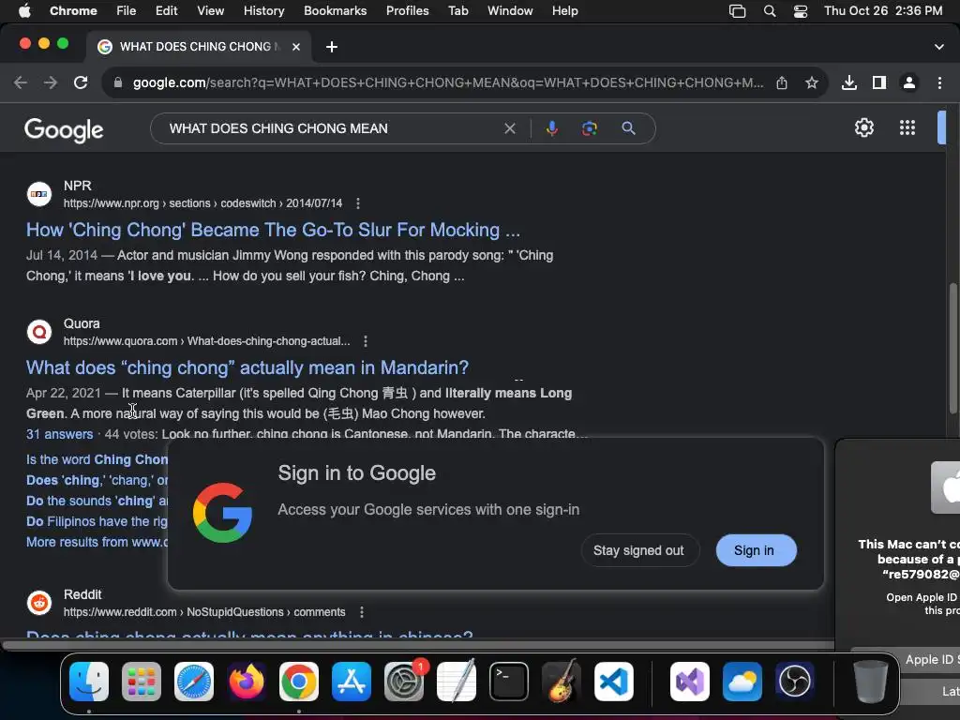960x720 pixels.
Task: Open Terminal from the Dock
Action: pyautogui.click(x=509, y=682)
